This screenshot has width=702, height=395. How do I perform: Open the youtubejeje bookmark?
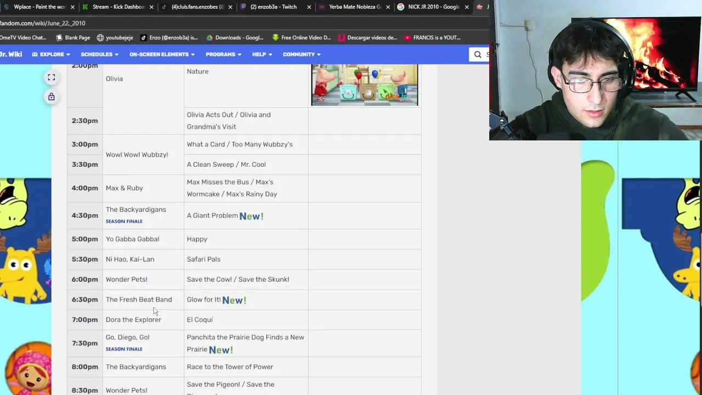115,38
